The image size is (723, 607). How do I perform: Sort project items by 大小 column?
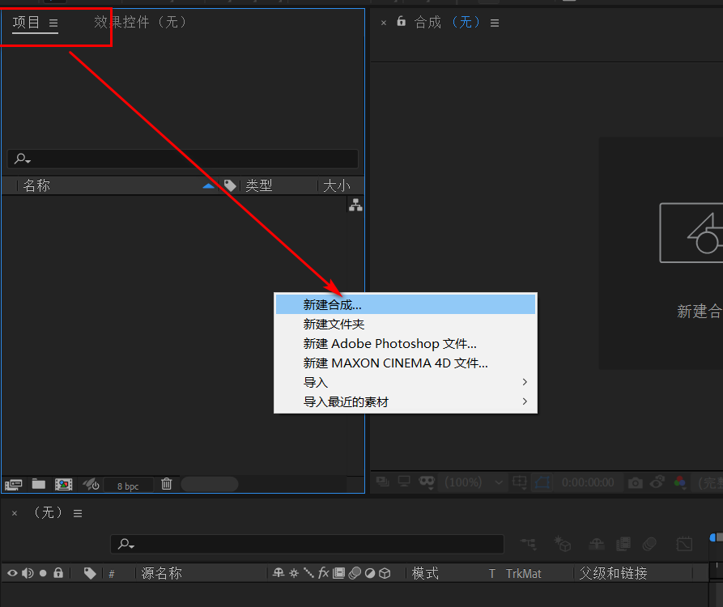[337, 185]
